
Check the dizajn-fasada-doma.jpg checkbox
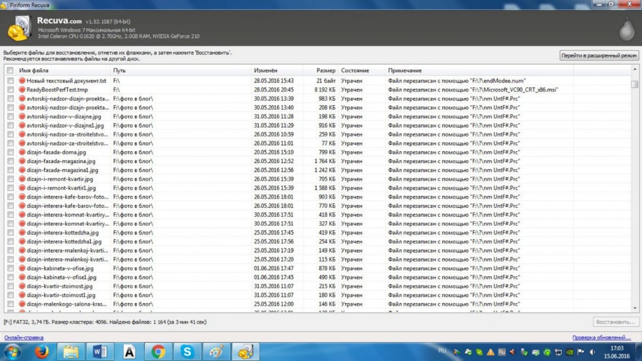click(x=10, y=152)
